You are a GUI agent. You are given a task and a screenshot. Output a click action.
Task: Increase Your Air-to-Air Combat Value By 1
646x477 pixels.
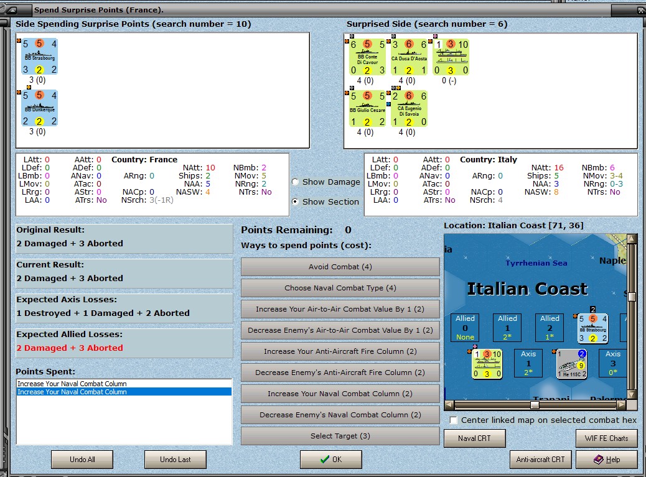(340, 309)
